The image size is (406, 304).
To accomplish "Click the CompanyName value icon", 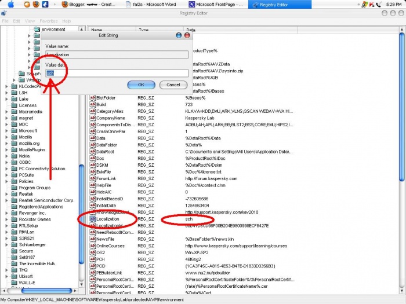I will click(92, 118).
